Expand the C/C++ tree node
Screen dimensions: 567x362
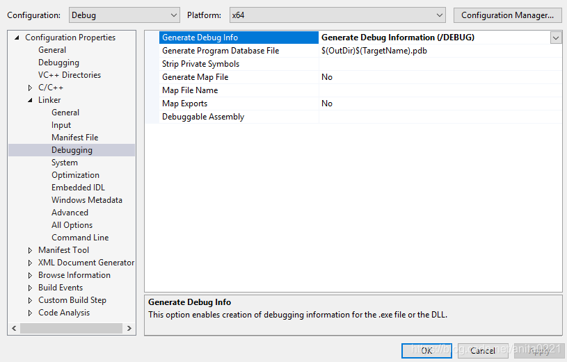point(30,88)
